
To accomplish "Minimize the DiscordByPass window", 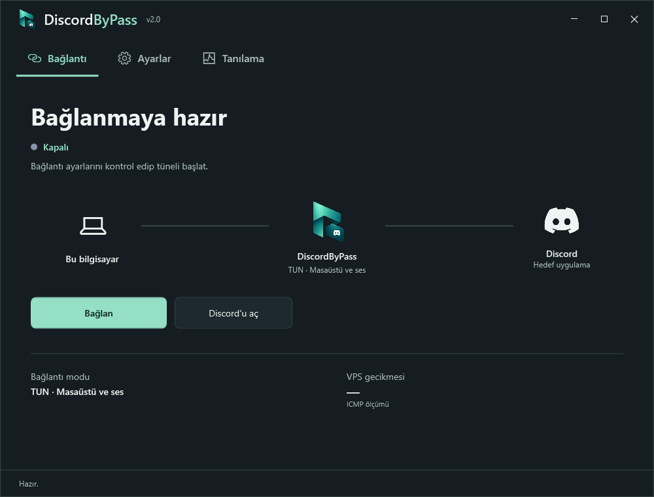I will (574, 19).
